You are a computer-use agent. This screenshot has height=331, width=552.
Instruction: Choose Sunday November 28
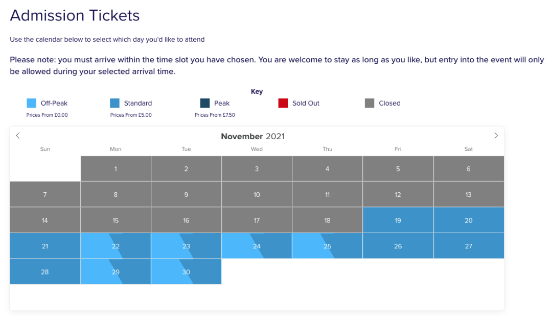(45, 272)
